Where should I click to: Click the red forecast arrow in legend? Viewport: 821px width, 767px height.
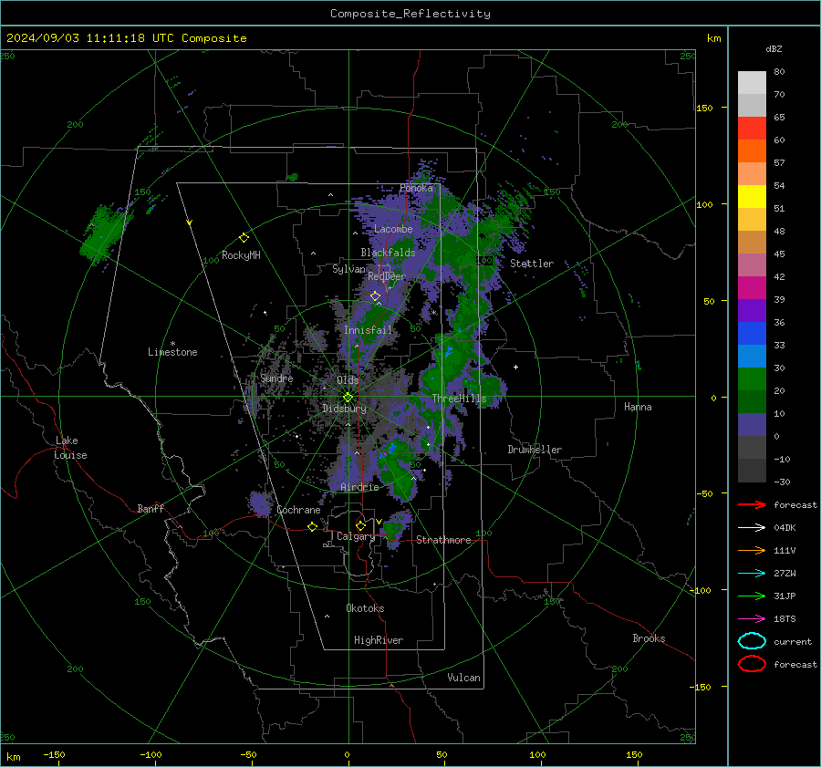point(752,504)
